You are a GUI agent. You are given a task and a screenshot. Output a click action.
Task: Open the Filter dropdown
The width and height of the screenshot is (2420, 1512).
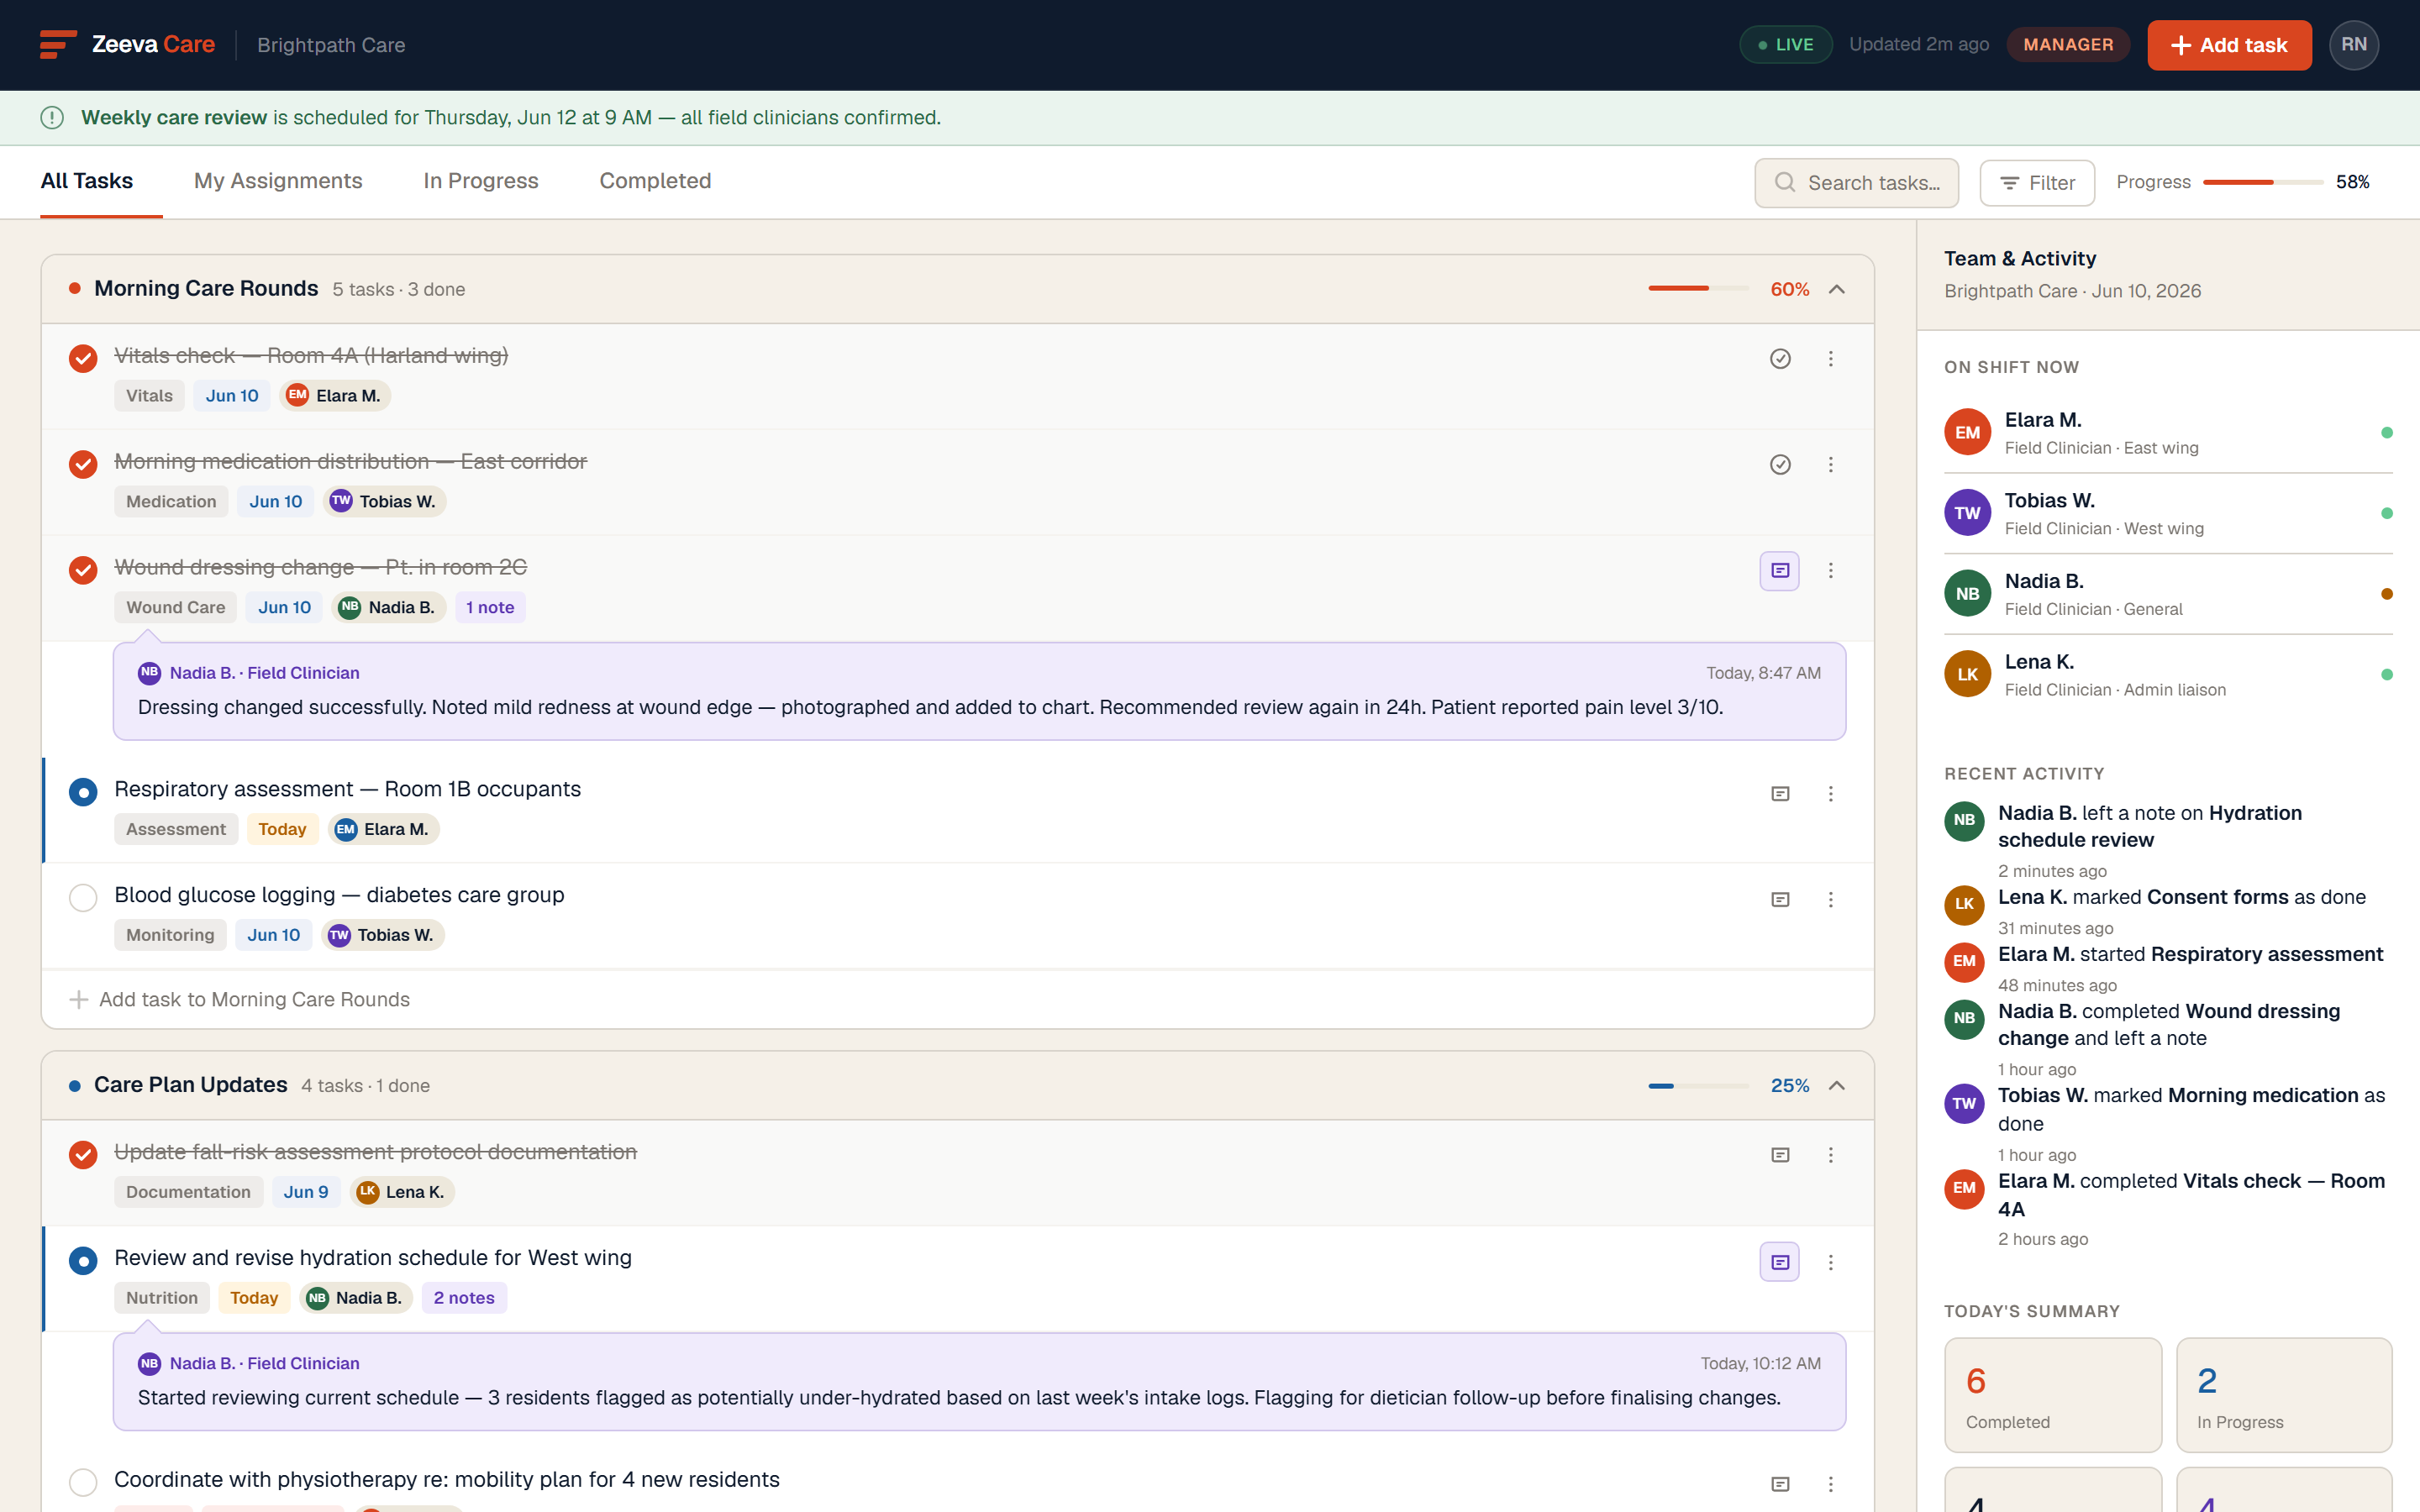pyautogui.click(x=2037, y=183)
